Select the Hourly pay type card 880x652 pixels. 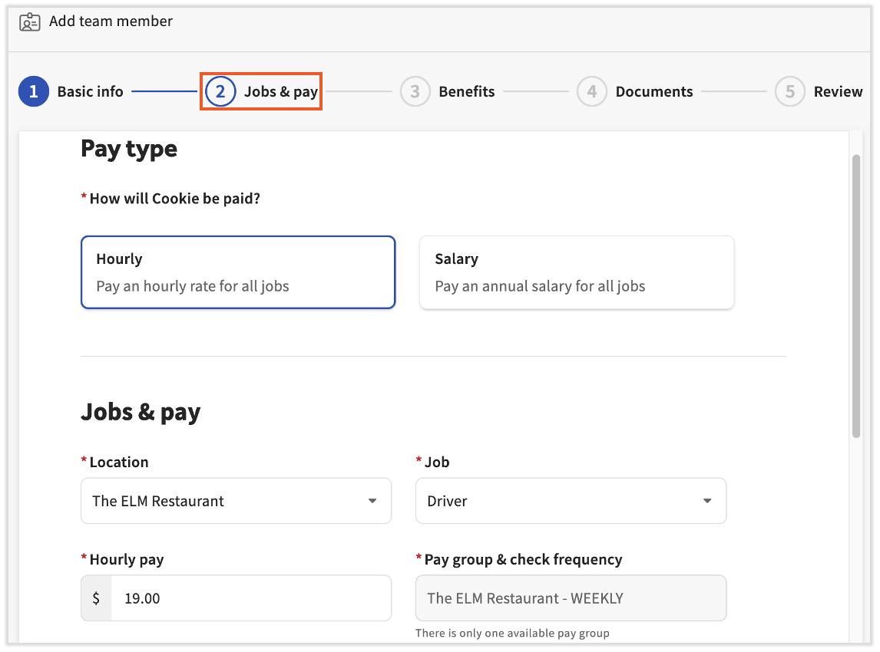tap(237, 272)
